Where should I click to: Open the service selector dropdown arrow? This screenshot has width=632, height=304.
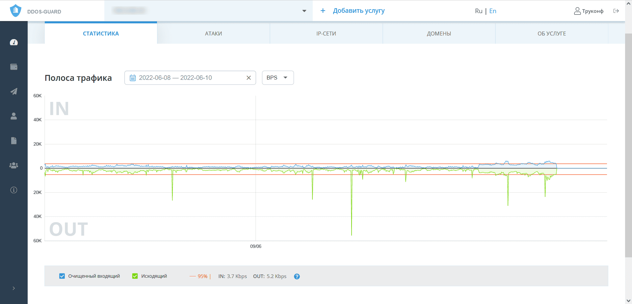click(304, 11)
